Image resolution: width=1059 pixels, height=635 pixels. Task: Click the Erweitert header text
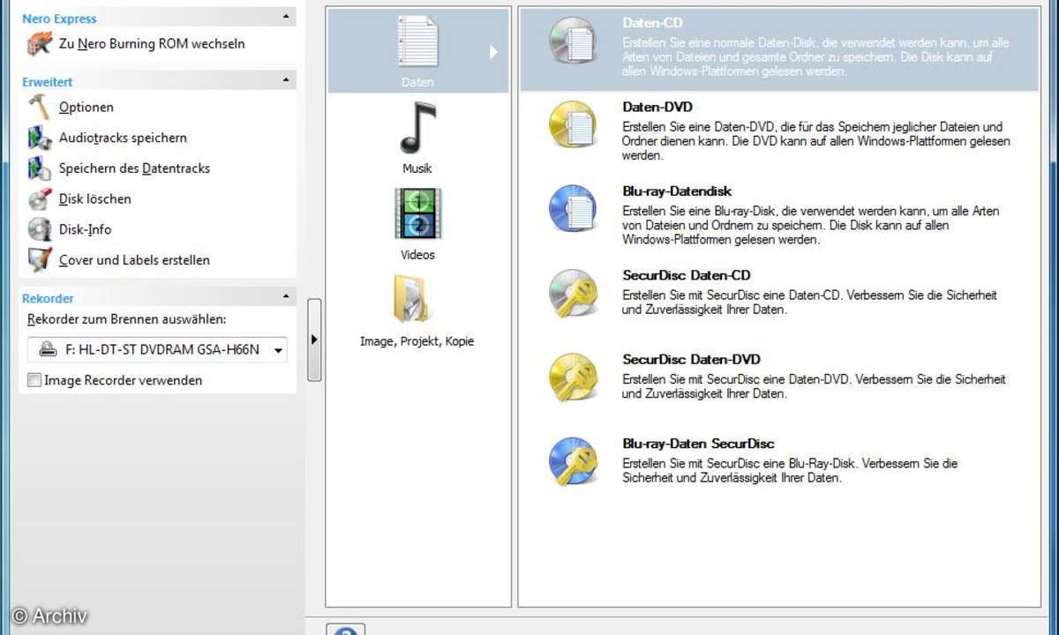pos(48,81)
